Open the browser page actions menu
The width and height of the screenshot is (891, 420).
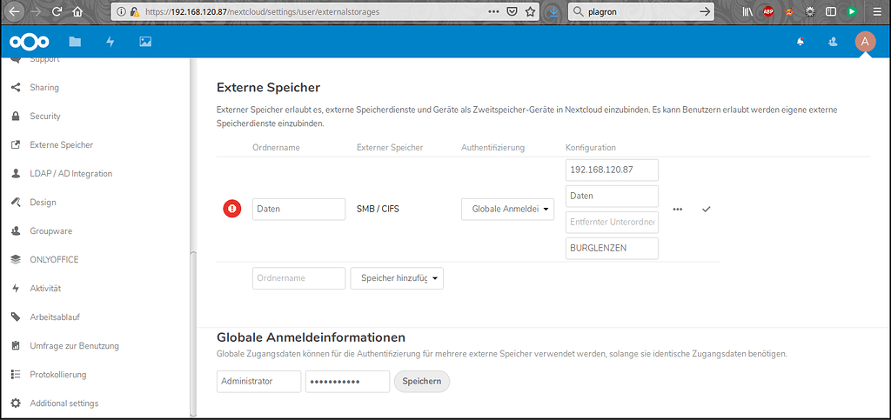493,12
